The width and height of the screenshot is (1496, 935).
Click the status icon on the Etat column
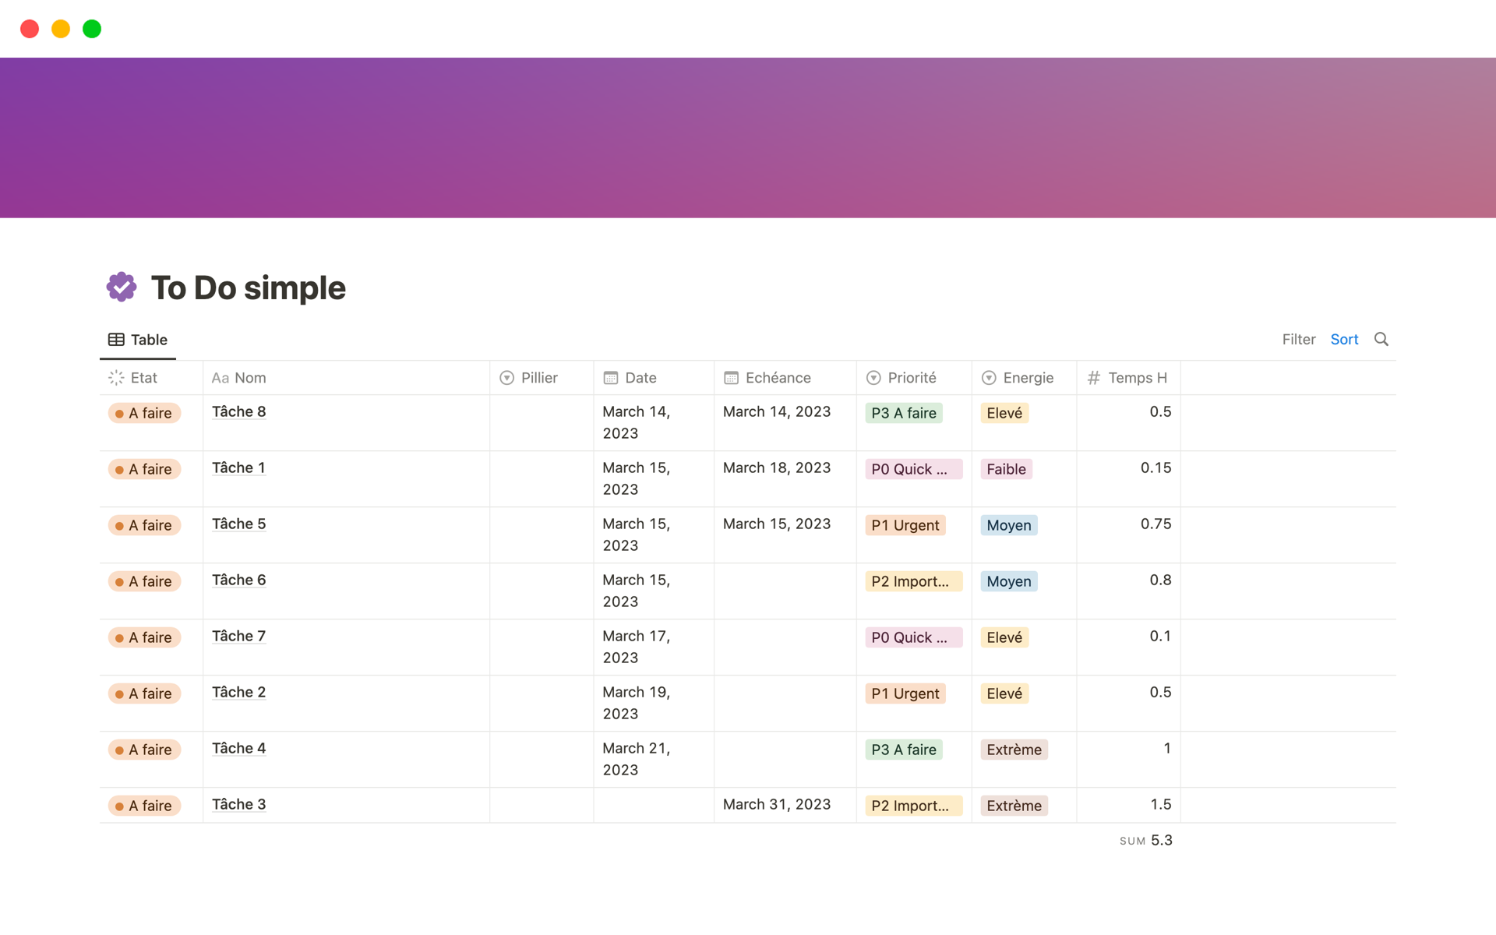pos(117,377)
